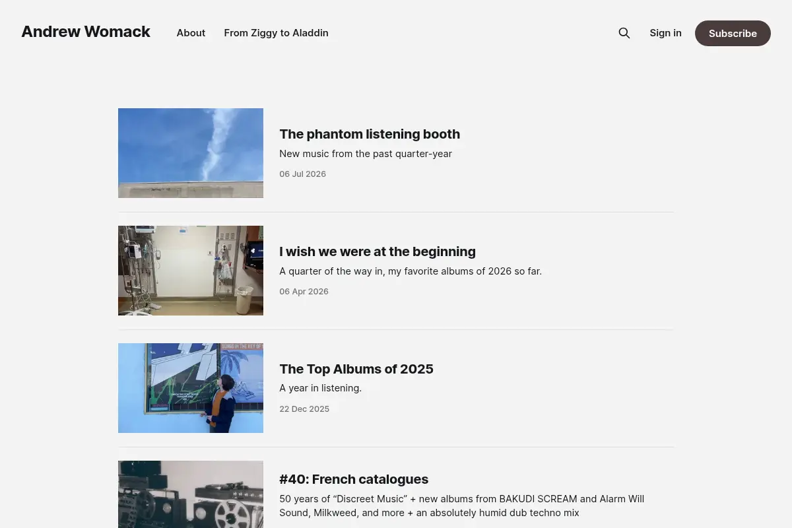Click 'New music from the past quarter-year' text
This screenshot has width=792, height=528.
click(366, 154)
